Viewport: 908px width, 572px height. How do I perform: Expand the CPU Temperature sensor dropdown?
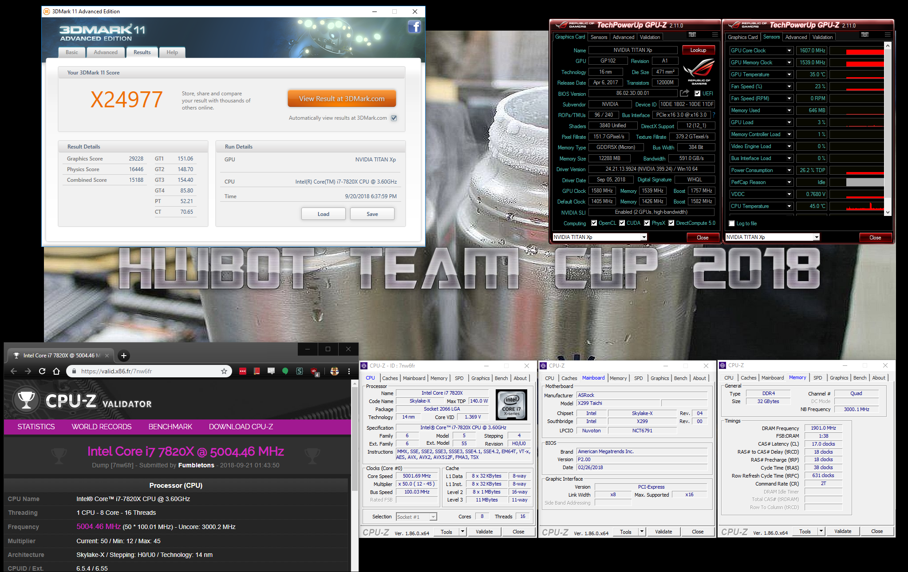[x=789, y=206]
